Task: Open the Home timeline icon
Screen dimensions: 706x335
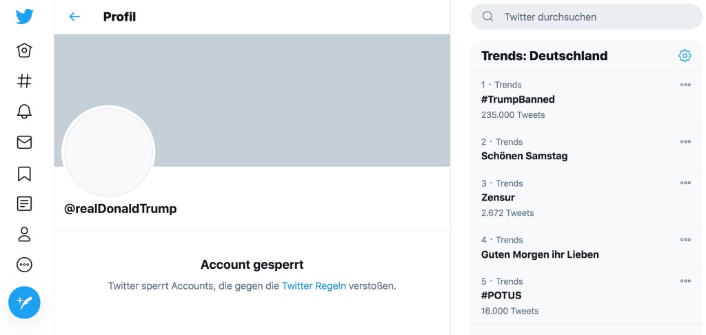Action: 24,51
